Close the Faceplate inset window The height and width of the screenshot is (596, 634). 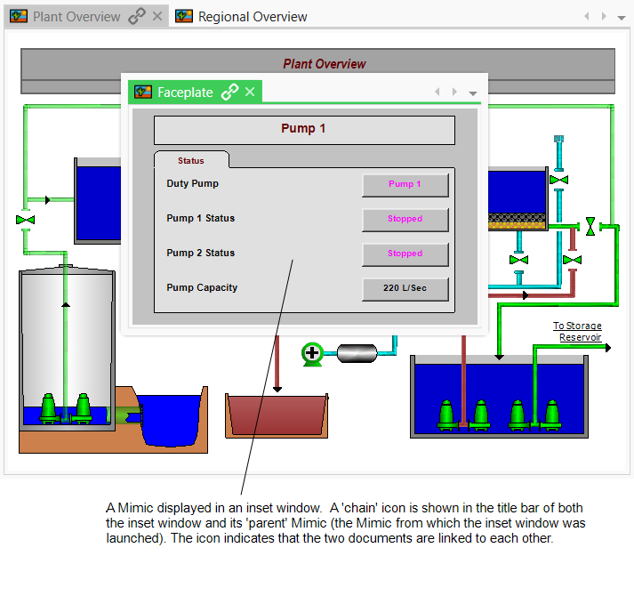tap(250, 92)
